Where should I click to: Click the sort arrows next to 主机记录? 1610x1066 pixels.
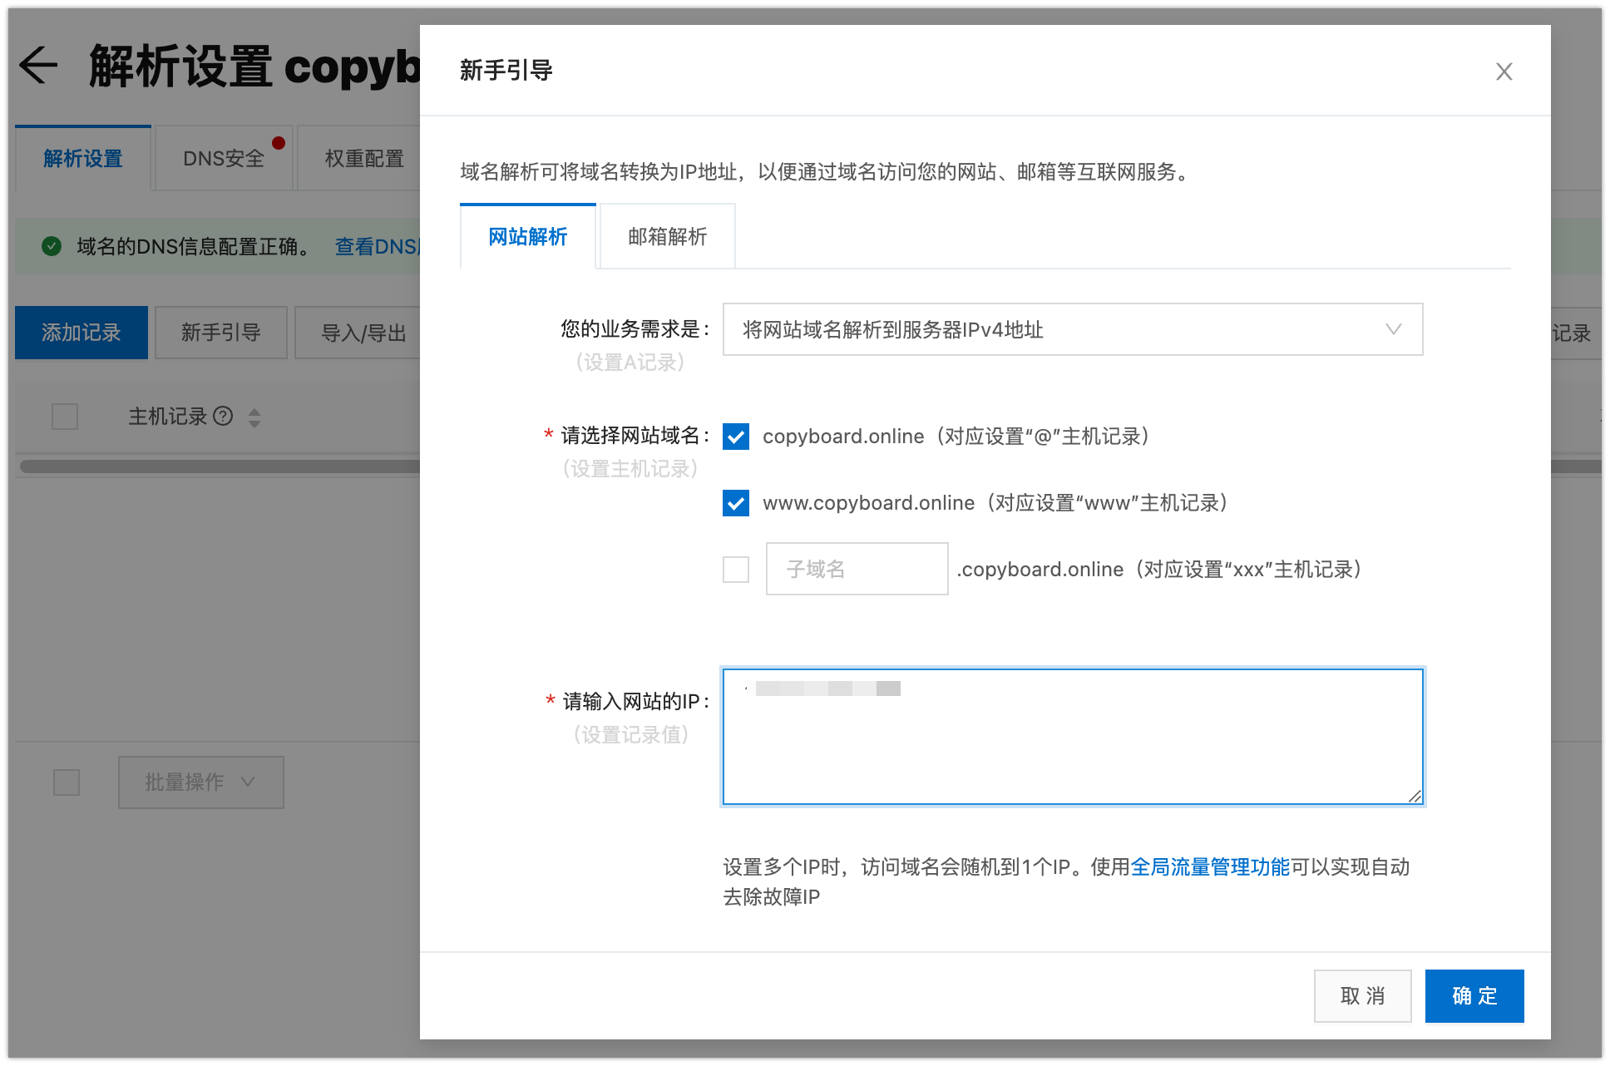click(254, 417)
